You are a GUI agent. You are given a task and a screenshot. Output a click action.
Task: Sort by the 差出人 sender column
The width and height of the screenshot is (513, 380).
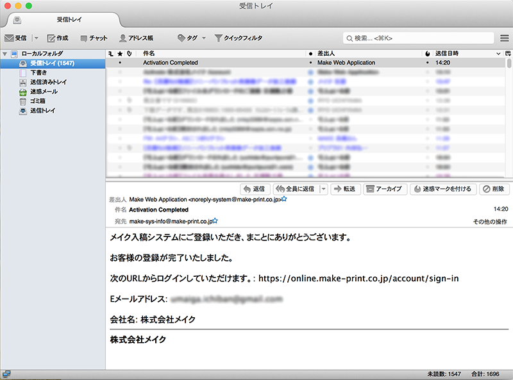(x=326, y=54)
